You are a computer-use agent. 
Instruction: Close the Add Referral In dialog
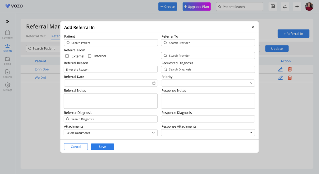click(x=253, y=27)
